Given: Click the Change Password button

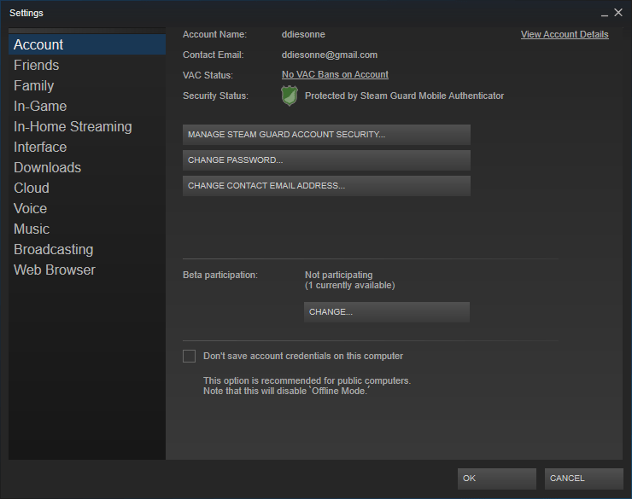Looking at the screenshot, I should pos(326,160).
